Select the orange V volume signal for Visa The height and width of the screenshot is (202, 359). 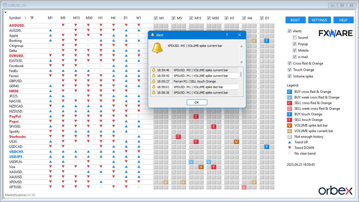(201, 167)
